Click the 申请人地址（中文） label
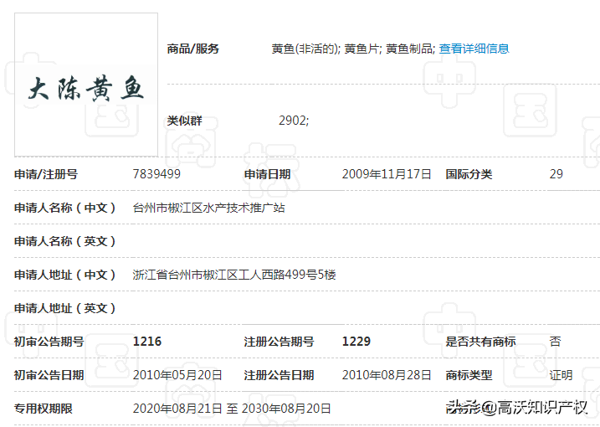The width and height of the screenshot is (600, 427). (64, 275)
